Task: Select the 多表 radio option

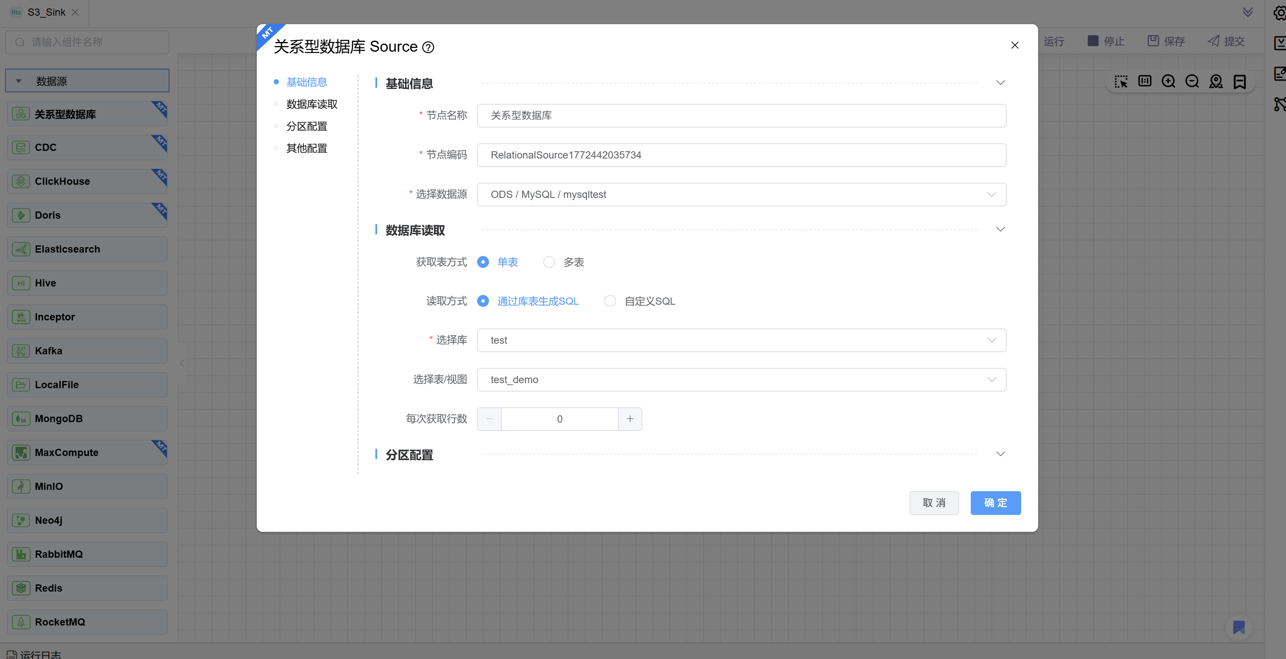Action: point(549,261)
